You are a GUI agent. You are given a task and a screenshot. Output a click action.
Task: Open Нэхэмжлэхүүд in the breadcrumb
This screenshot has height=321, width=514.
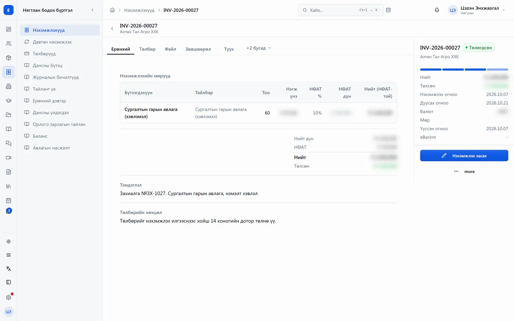[x=139, y=10]
